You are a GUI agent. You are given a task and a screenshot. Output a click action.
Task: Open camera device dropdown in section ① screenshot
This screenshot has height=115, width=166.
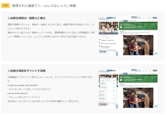107,21
